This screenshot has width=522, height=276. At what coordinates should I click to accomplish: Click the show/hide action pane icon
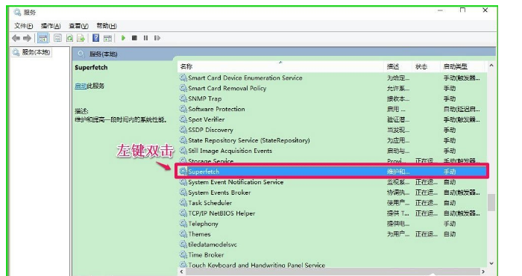107,38
